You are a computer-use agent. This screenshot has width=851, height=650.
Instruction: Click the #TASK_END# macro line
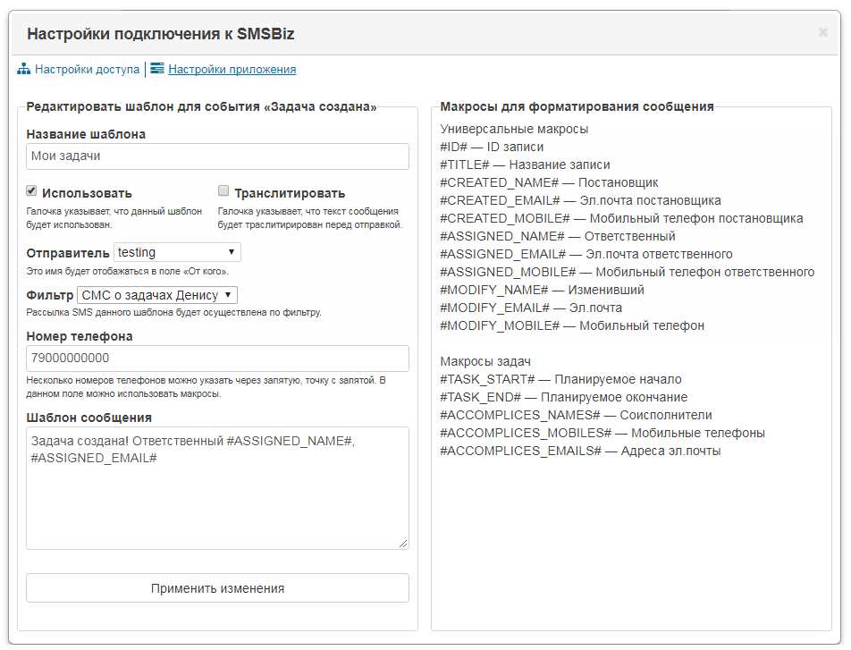point(564,397)
